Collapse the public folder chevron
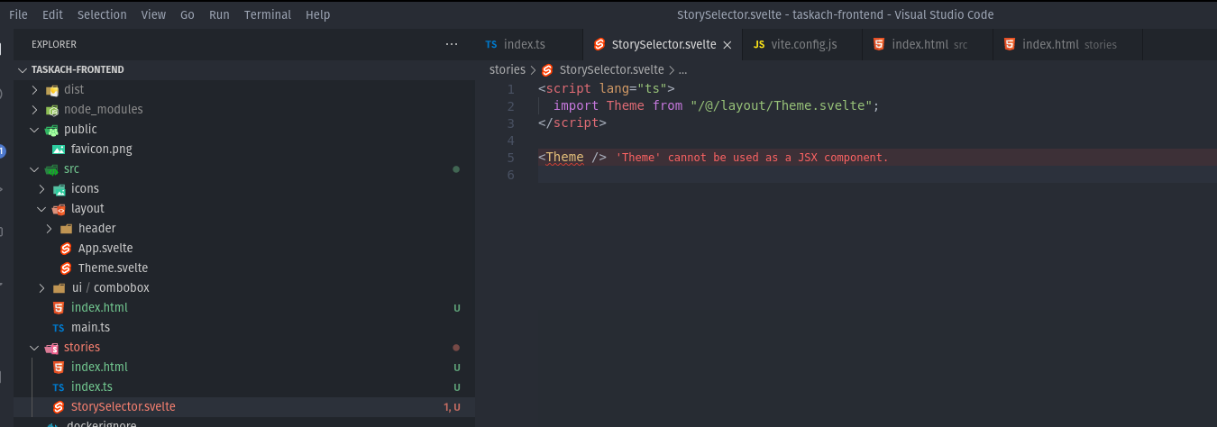The width and height of the screenshot is (1217, 427). pyautogui.click(x=34, y=129)
